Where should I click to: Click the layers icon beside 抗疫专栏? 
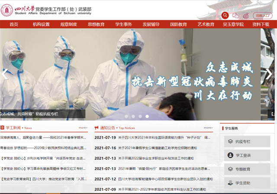click(230, 141)
